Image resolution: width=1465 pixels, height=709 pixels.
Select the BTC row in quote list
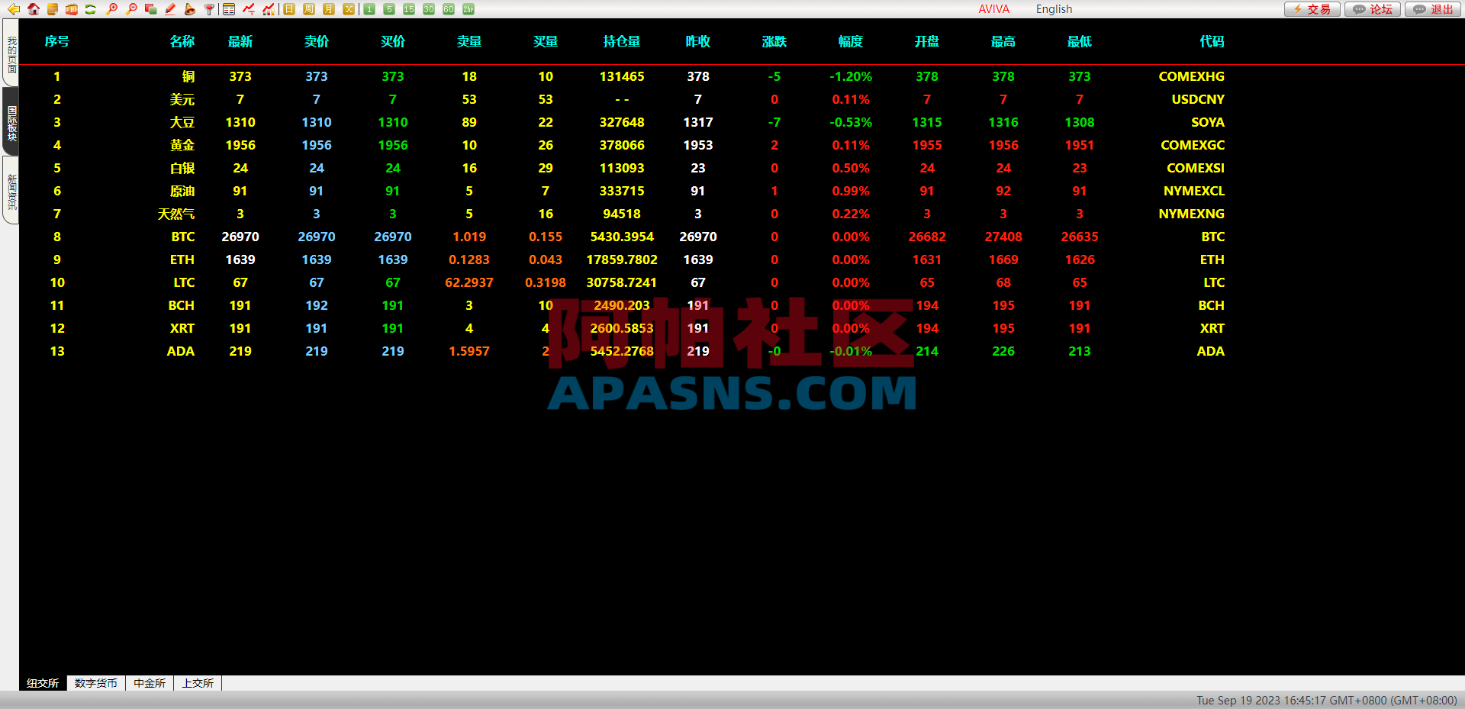tap(182, 237)
